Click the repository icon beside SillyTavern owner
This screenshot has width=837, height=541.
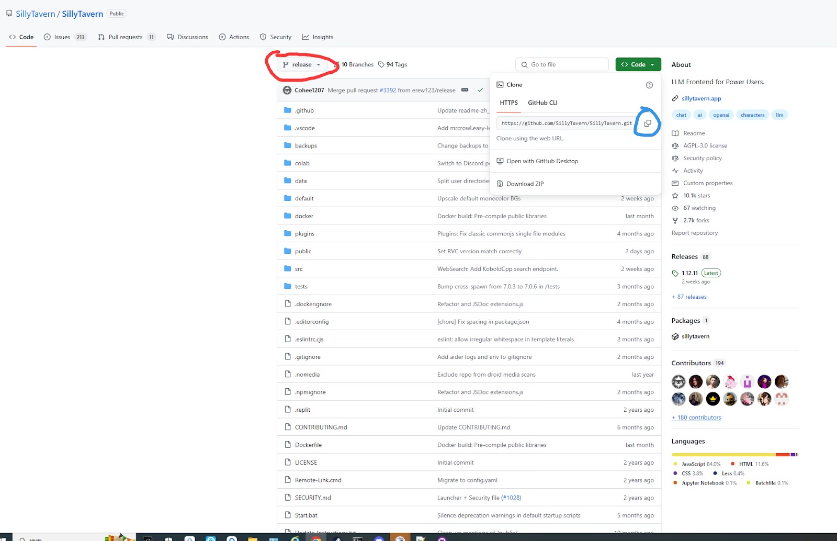9,14
